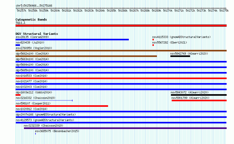This screenshot has width=234, height=144.
Task: Open nsv4115333 (gnomADStructuralVariants) label
Action: pyautogui.click(x=181, y=37)
